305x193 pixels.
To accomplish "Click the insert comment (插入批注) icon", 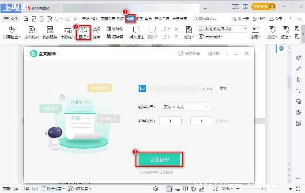I will click(x=137, y=33).
